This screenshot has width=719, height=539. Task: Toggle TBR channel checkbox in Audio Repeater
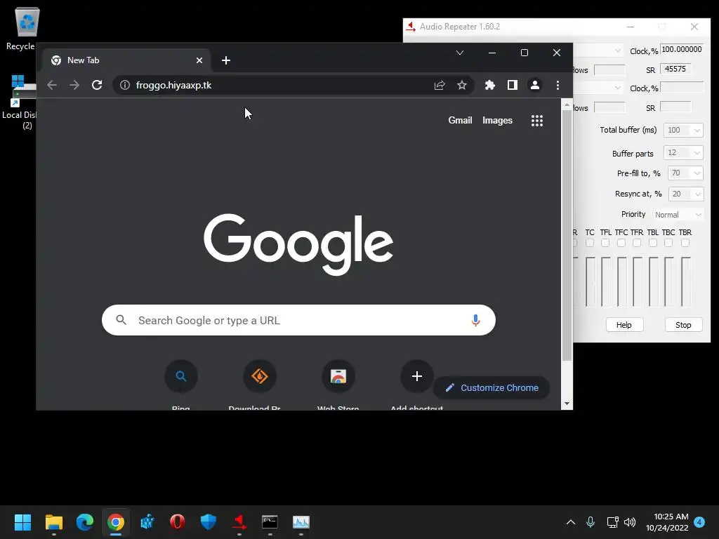(685, 243)
